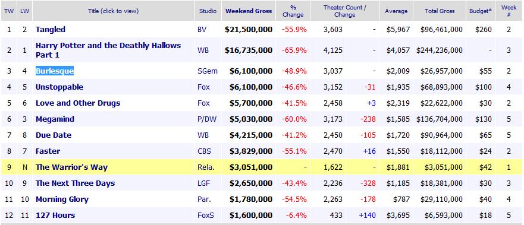This screenshot has height=225, width=524.
Task: Open the BV studio link for Tangled
Action: click(x=202, y=29)
